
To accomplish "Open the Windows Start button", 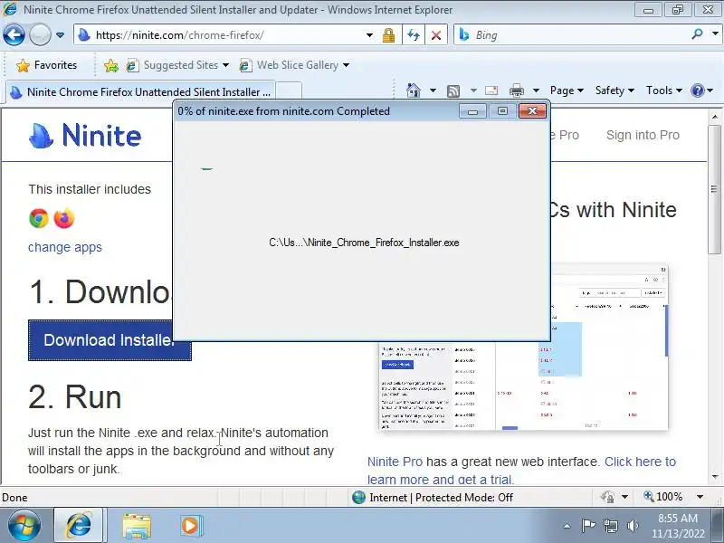I will (x=24, y=526).
